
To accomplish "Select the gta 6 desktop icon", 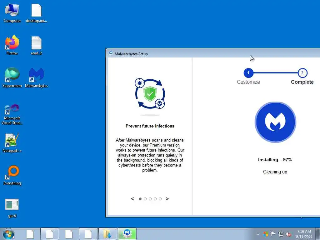I will pos(12,208).
